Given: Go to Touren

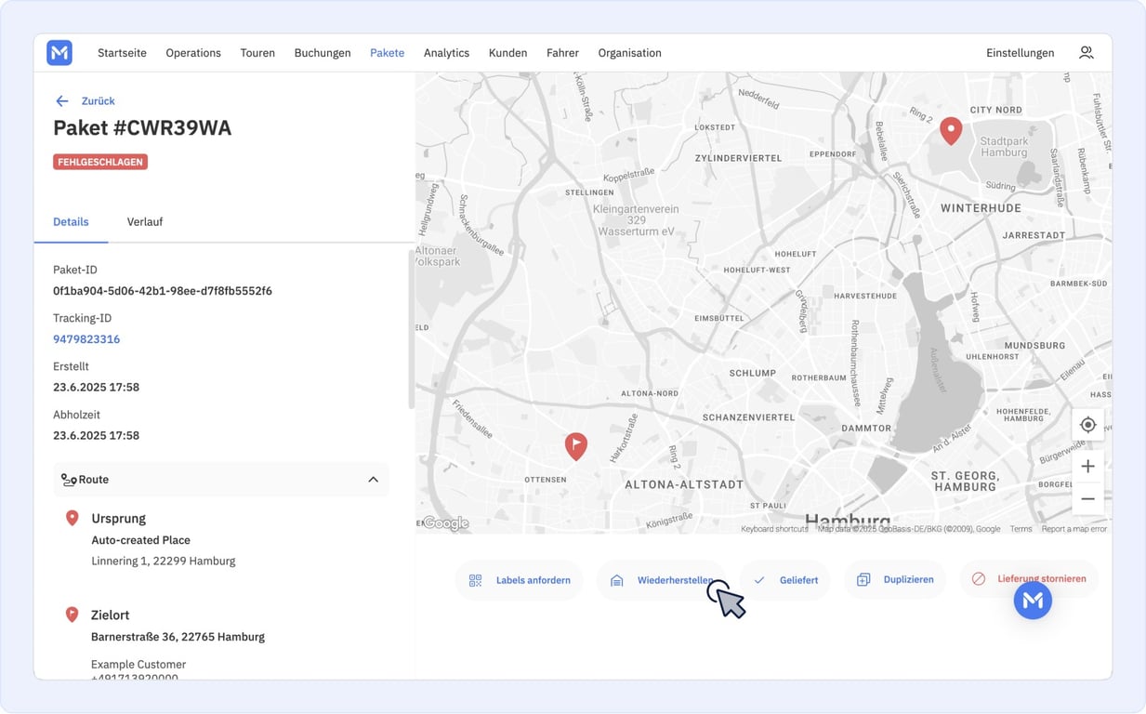Looking at the screenshot, I should (257, 53).
